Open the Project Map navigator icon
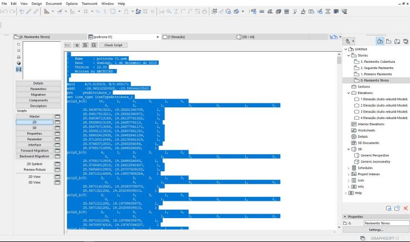Viewport: 410px width, 242px height. pos(380,41)
